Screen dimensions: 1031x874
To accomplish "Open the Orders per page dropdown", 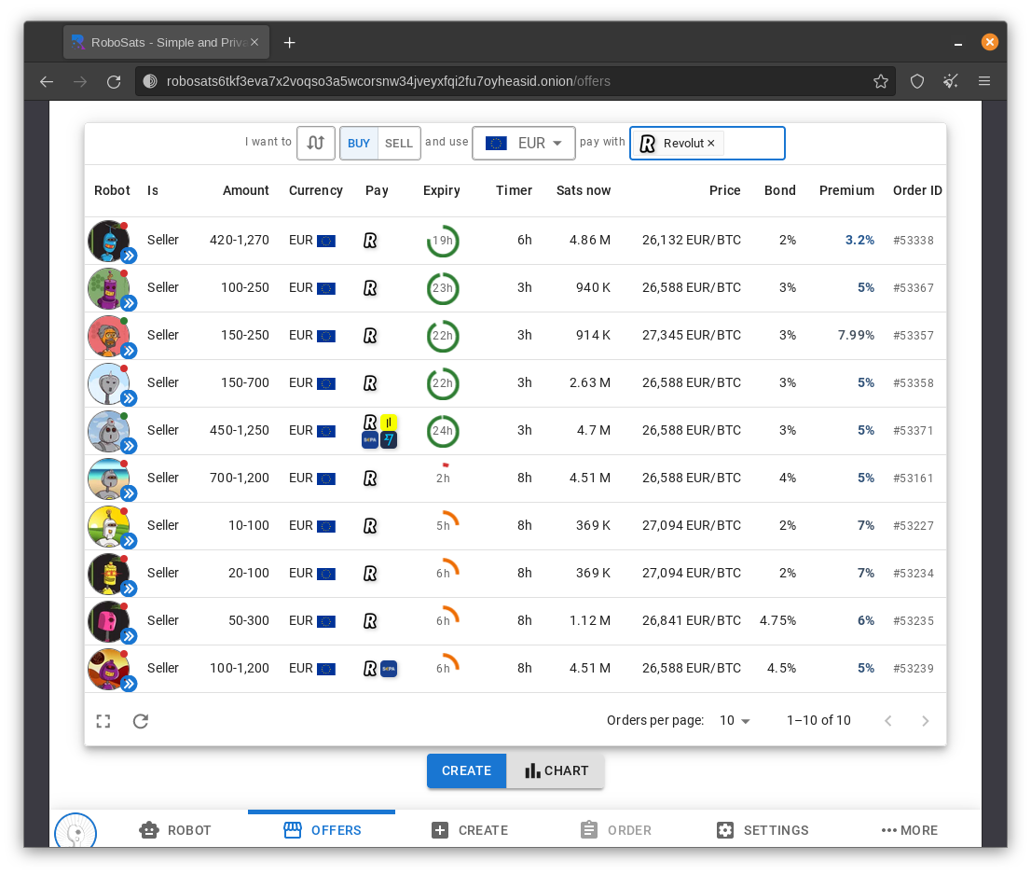I will (x=734, y=720).
